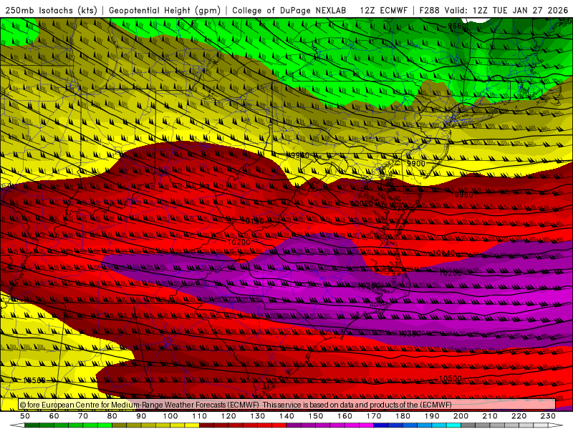Click the "120" value on the color scale

click(x=228, y=416)
